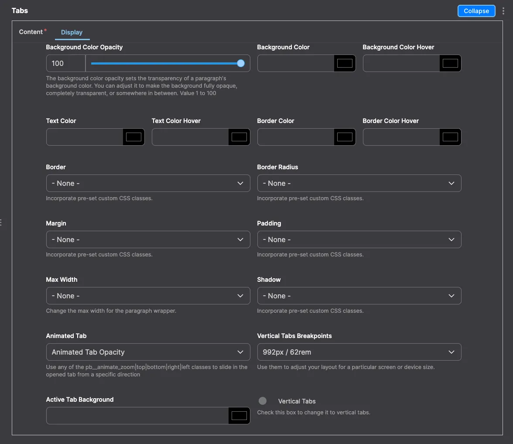Open the Active Tab Background swatch
The height and width of the screenshot is (444, 513).
click(x=239, y=416)
